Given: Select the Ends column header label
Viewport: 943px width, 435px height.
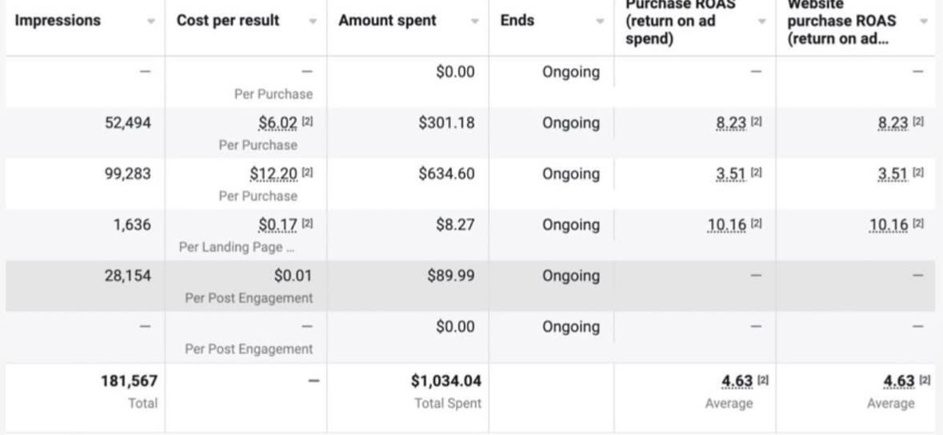Looking at the screenshot, I should tap(517, 21).
